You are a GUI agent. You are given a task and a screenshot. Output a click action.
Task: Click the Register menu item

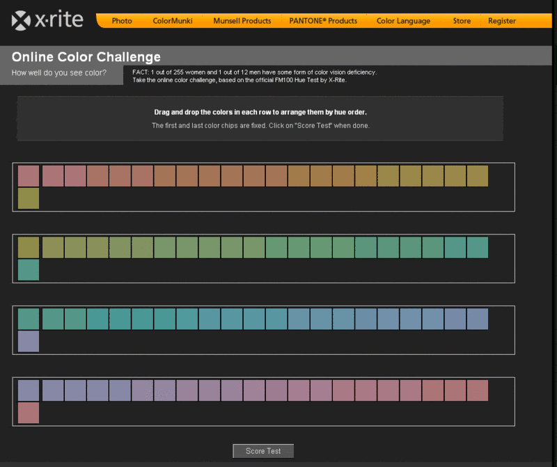(x=501, y=21)
